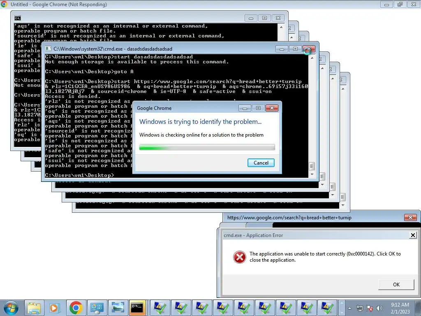The width and height of the screenshot is (421, 316).
Task: Click the 'start https://www.google.com/search' command line
Action: [176, 86]
